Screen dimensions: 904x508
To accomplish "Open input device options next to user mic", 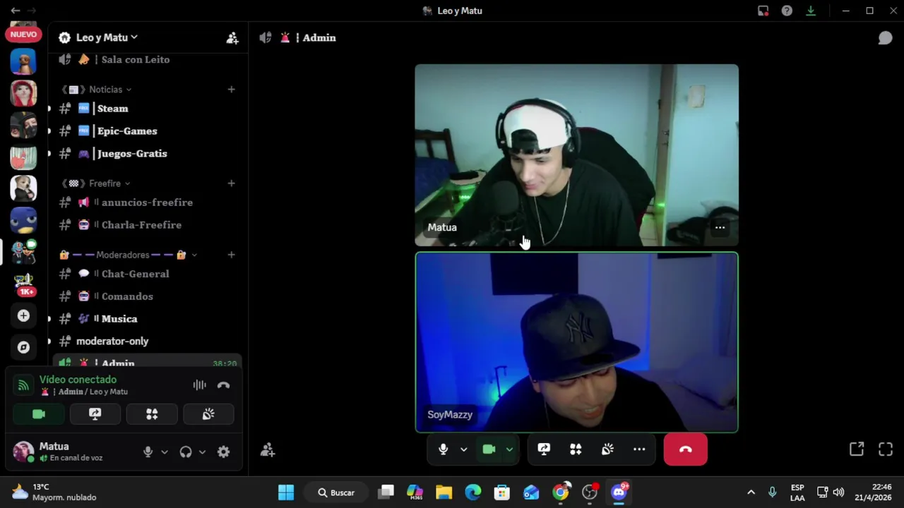I will tap(165, 452).
